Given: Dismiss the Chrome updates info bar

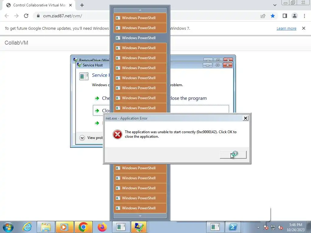Looking at the screenshot, I should [304, 28].
